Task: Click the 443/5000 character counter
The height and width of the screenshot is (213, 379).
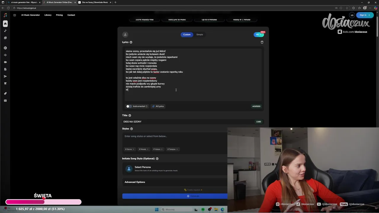Action: click(x=256, y=106)
